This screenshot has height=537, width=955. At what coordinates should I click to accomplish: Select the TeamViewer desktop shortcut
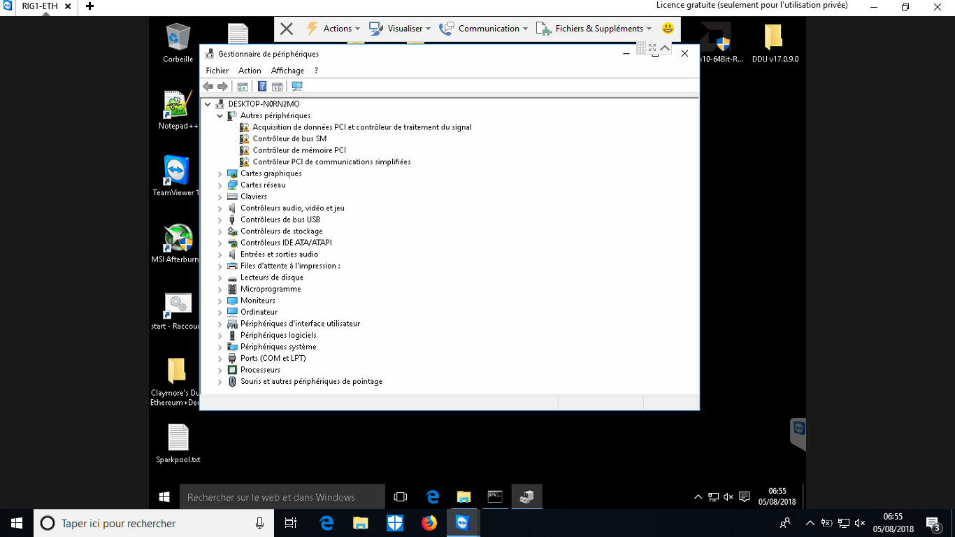point(176,176)
